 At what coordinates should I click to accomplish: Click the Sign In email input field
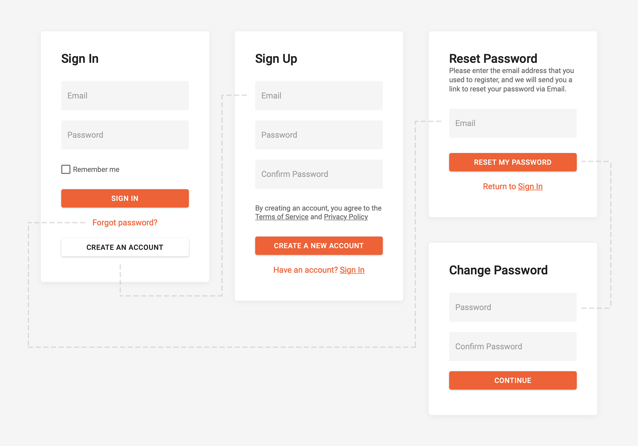125,95
